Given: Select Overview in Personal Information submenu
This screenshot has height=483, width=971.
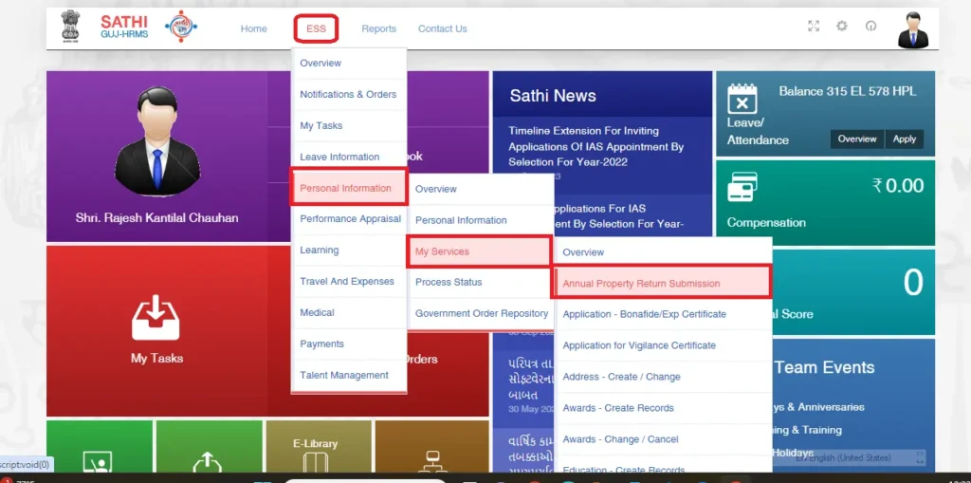Looking at the screenshot, I should pyautogui.click(x=481, y=189).
